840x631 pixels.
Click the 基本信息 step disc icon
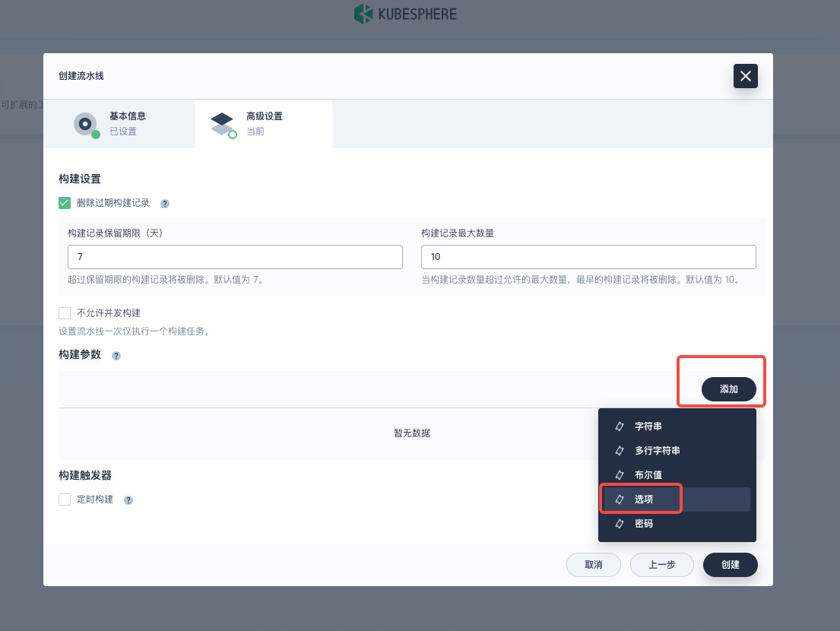point(85,123)
